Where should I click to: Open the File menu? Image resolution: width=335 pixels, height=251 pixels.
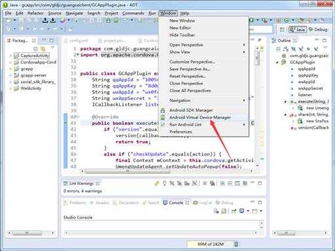[8, 13]
